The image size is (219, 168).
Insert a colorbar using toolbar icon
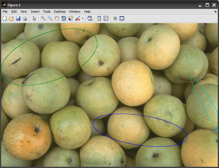pos(99,18)
